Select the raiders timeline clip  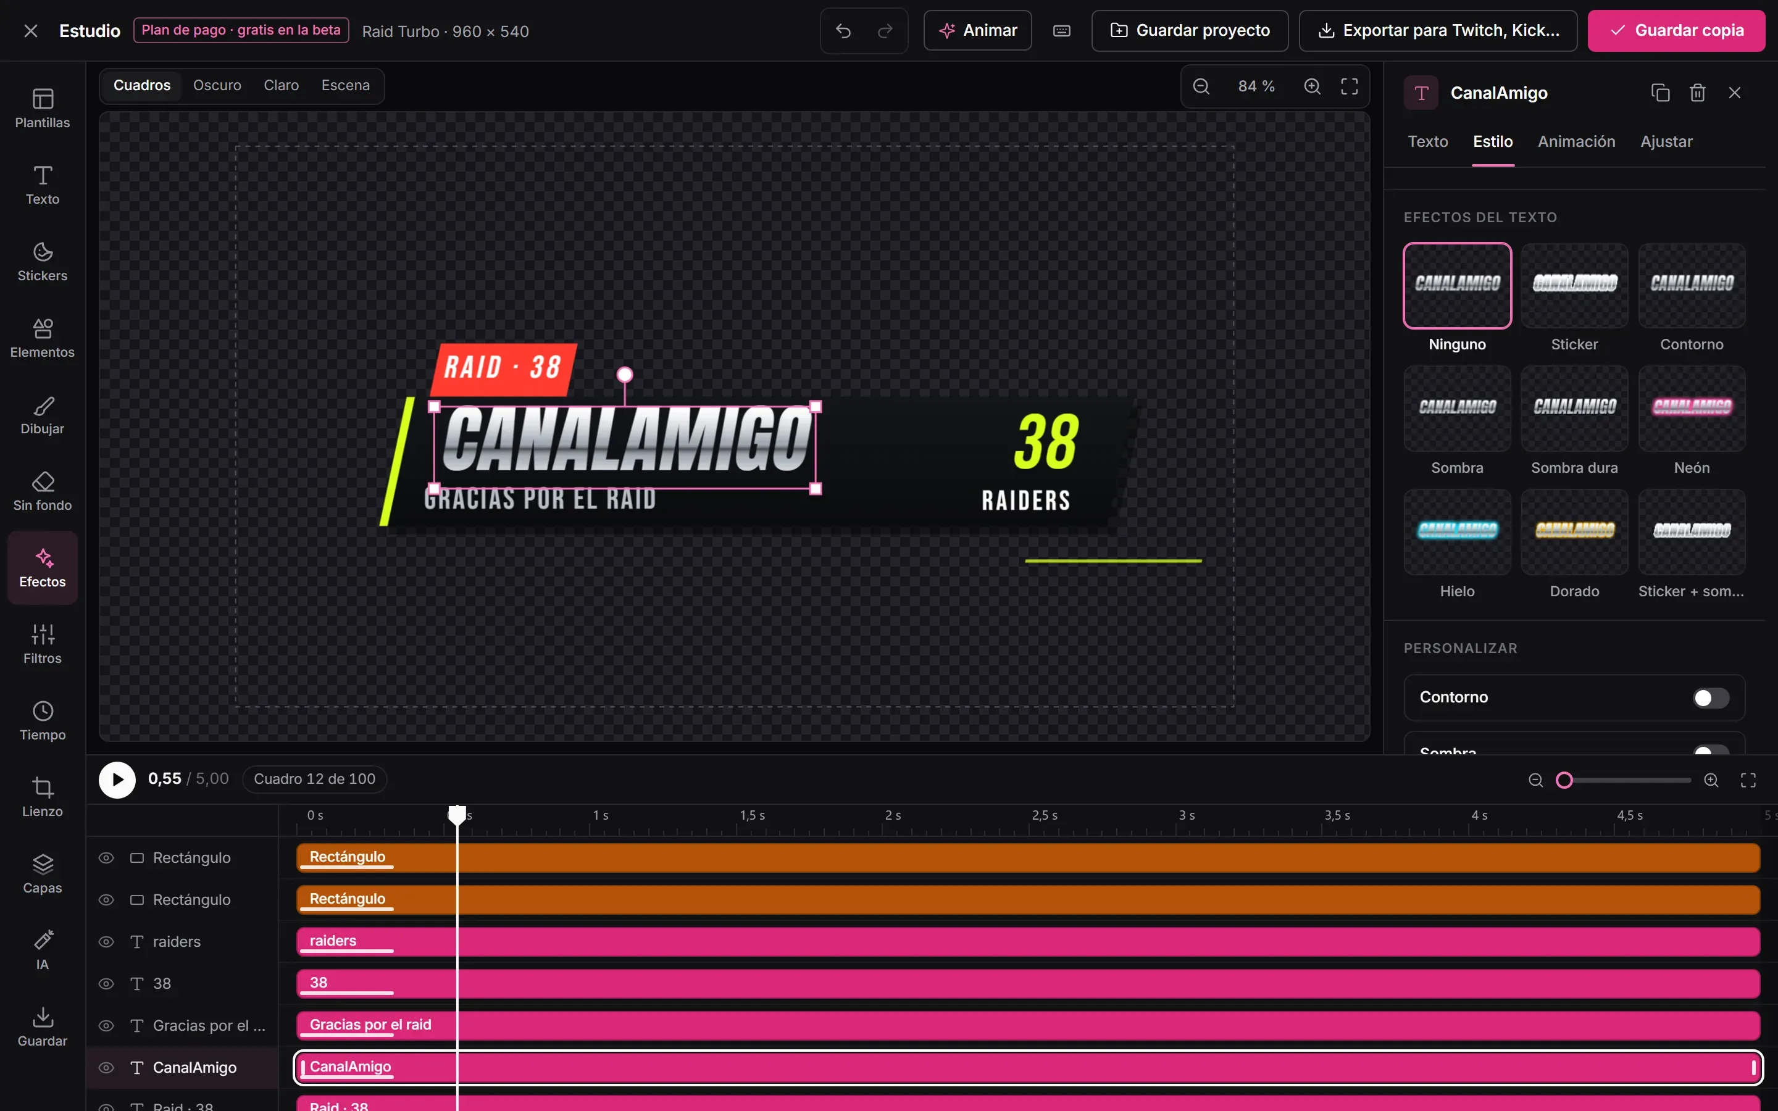pos(1027,942)
